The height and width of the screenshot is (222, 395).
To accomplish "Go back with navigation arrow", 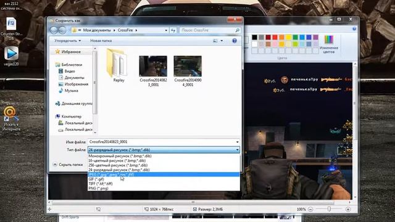I will [54, 30].
